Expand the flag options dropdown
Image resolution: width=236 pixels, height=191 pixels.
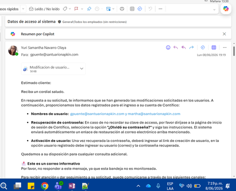click(x=82, y=9)
